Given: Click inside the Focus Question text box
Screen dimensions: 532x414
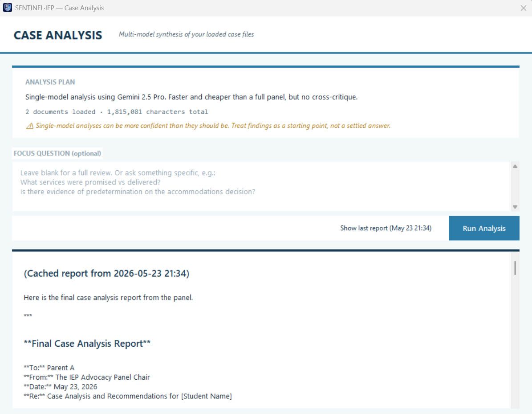Looking at the screenshot, I should [x=261, y=186].
